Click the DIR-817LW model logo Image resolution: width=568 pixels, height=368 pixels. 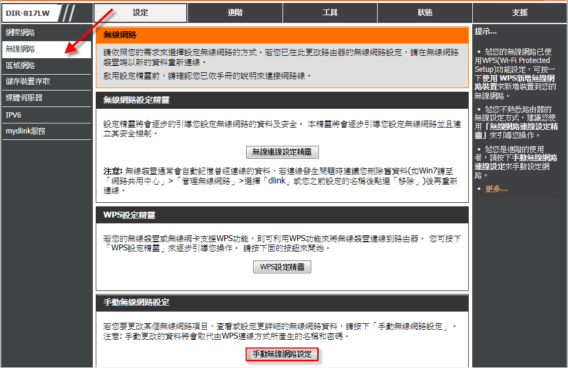point(28,12)
